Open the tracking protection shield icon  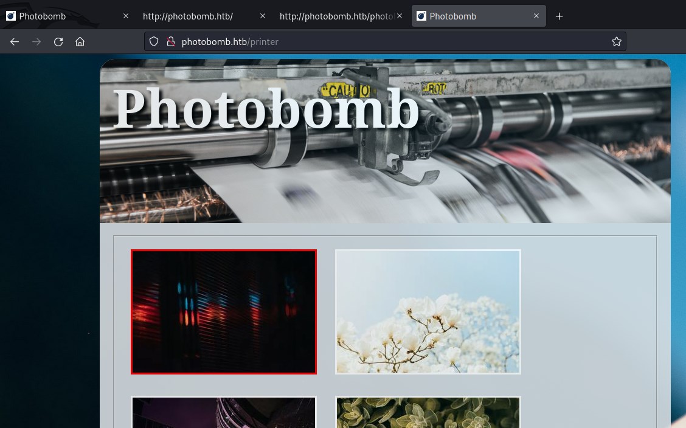tap(154, 41)
